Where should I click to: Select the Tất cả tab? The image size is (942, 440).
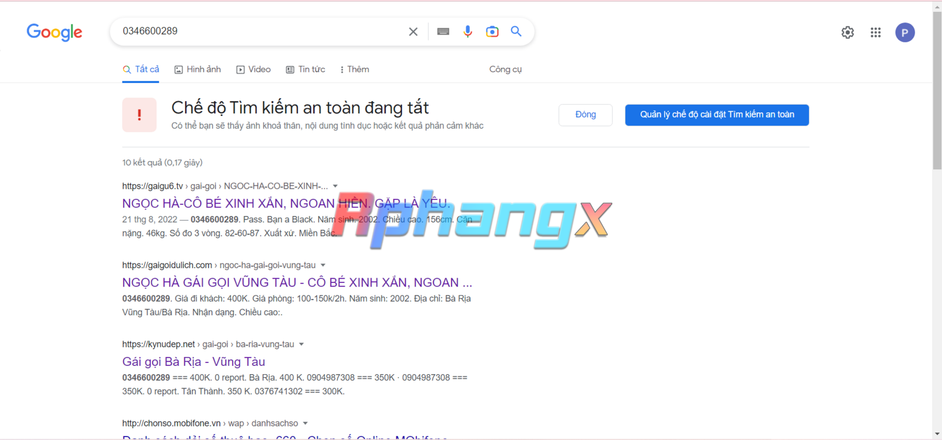click(141, 69)
